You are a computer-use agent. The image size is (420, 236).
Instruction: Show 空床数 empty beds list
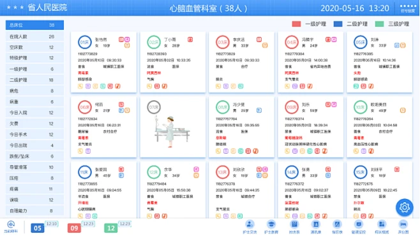point(34,47)
